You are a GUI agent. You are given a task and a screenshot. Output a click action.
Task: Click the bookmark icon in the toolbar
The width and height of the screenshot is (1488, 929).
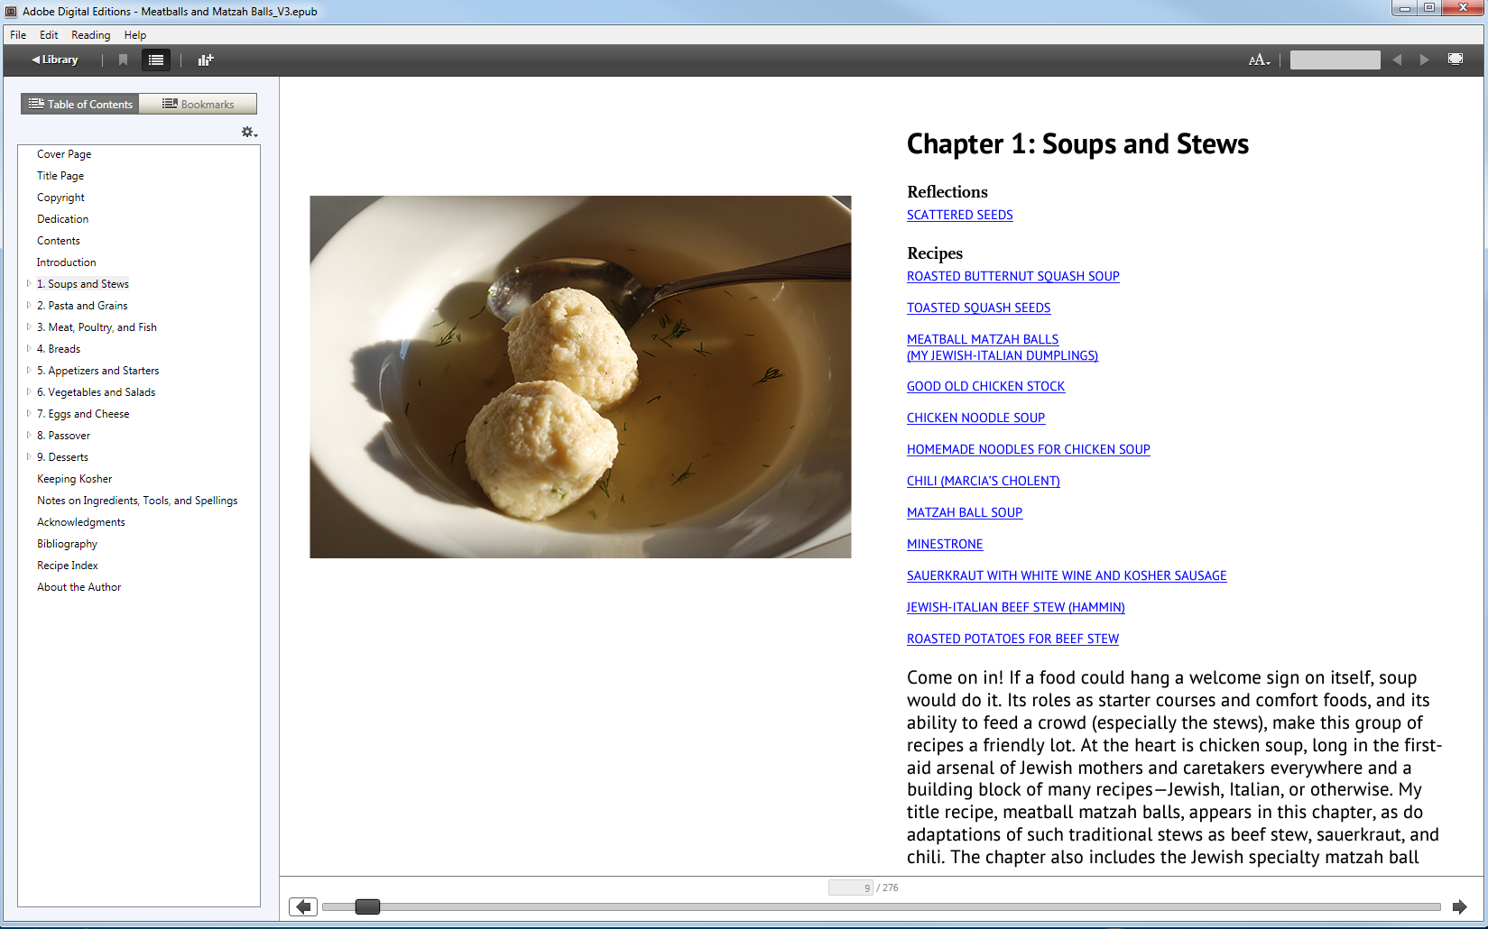[123, 60]
